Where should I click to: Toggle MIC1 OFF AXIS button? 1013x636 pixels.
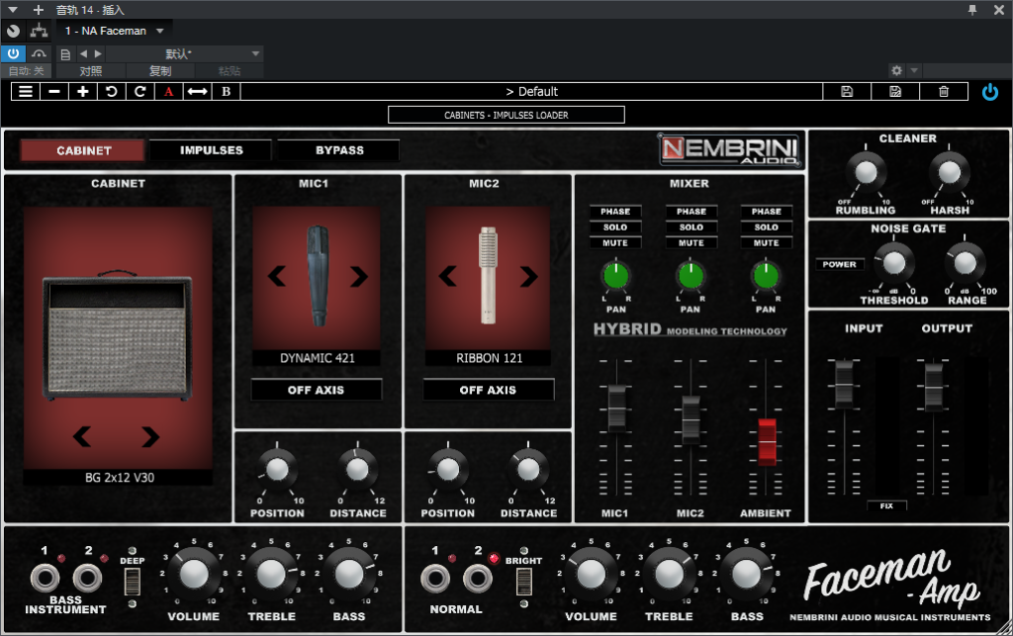pyautogui.click(x=317, y=390)
